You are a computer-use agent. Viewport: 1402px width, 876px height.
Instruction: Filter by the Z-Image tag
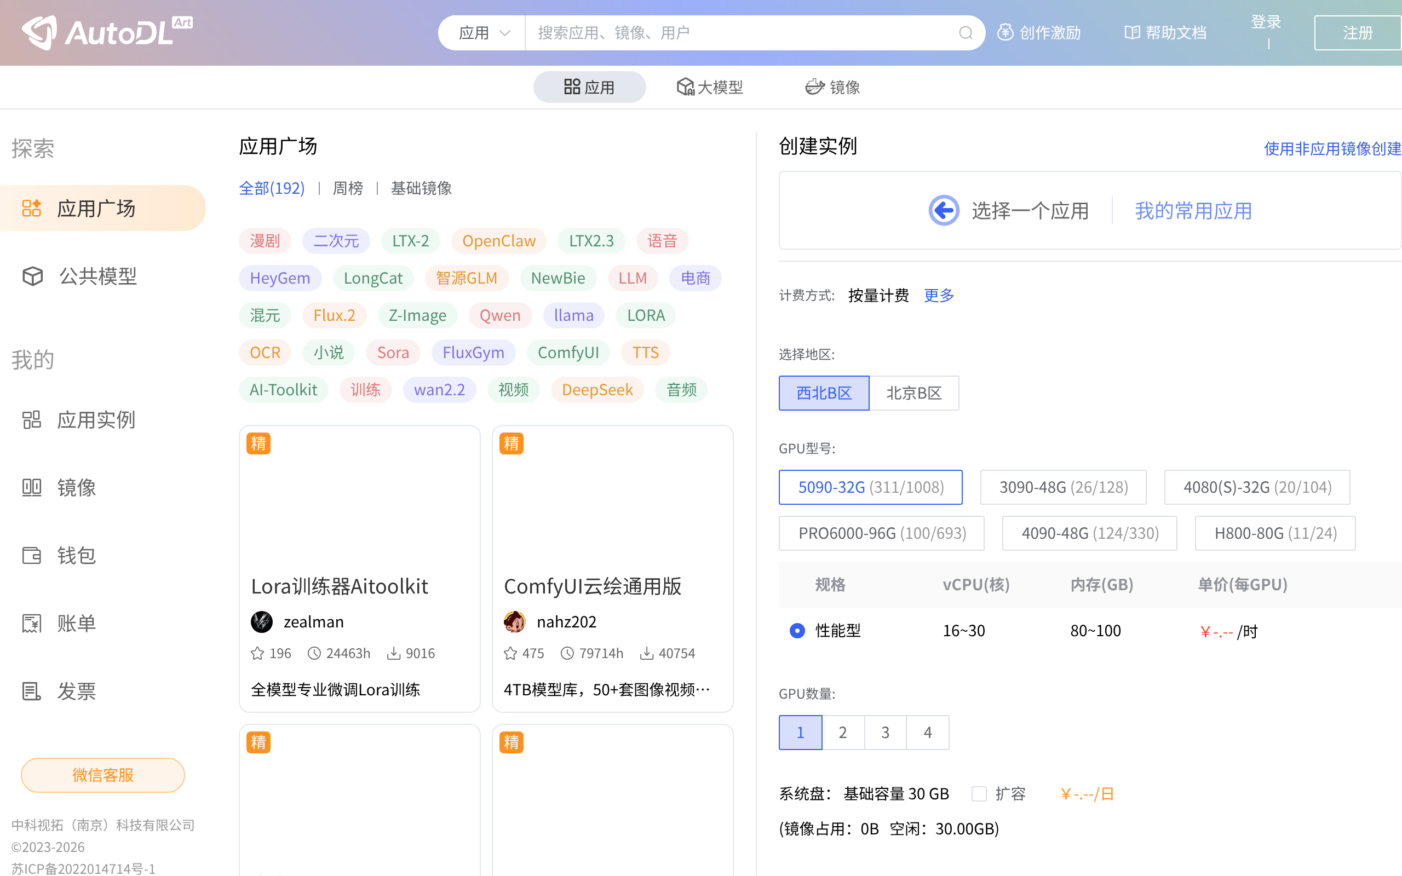417,315
